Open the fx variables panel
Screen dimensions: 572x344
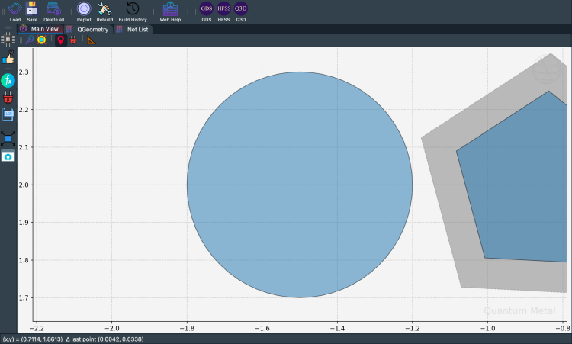[x=8, y=80]
